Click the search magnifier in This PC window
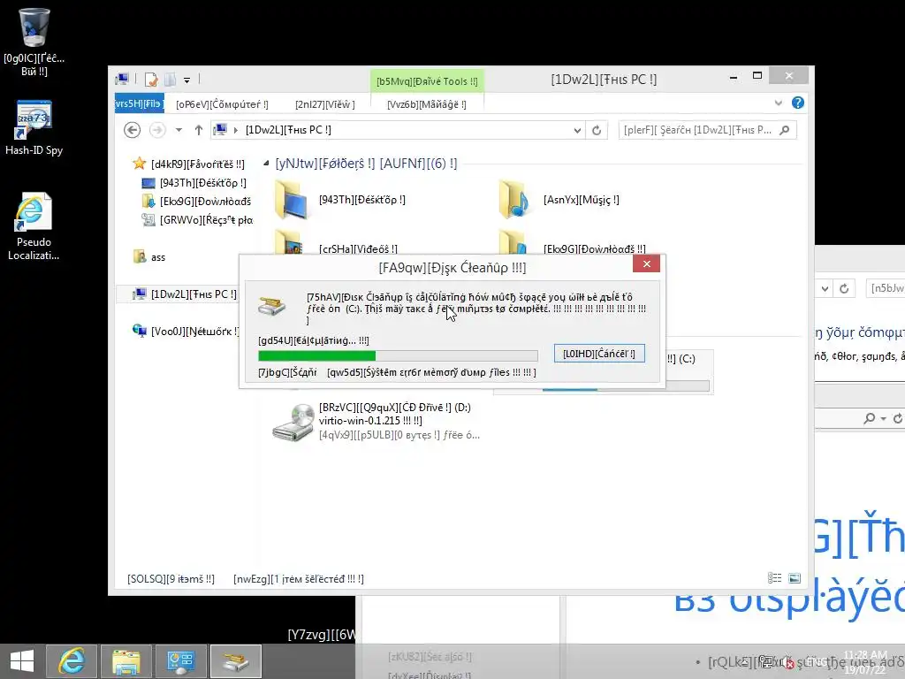Viewport: 905px width, 679px height. click(x=785, y=130)
